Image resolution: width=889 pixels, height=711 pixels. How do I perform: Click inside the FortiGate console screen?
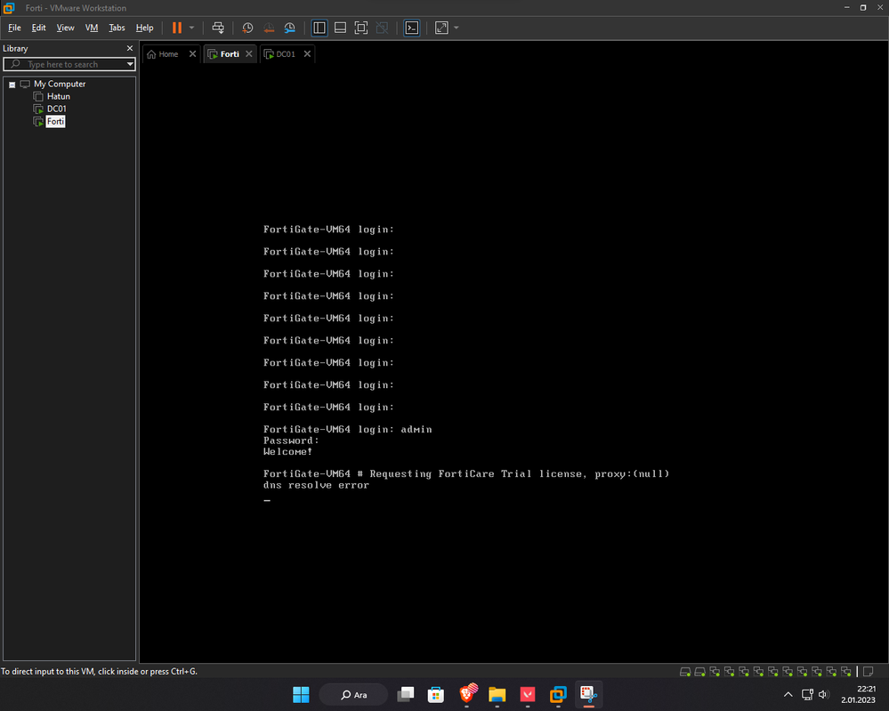[513, 363]
